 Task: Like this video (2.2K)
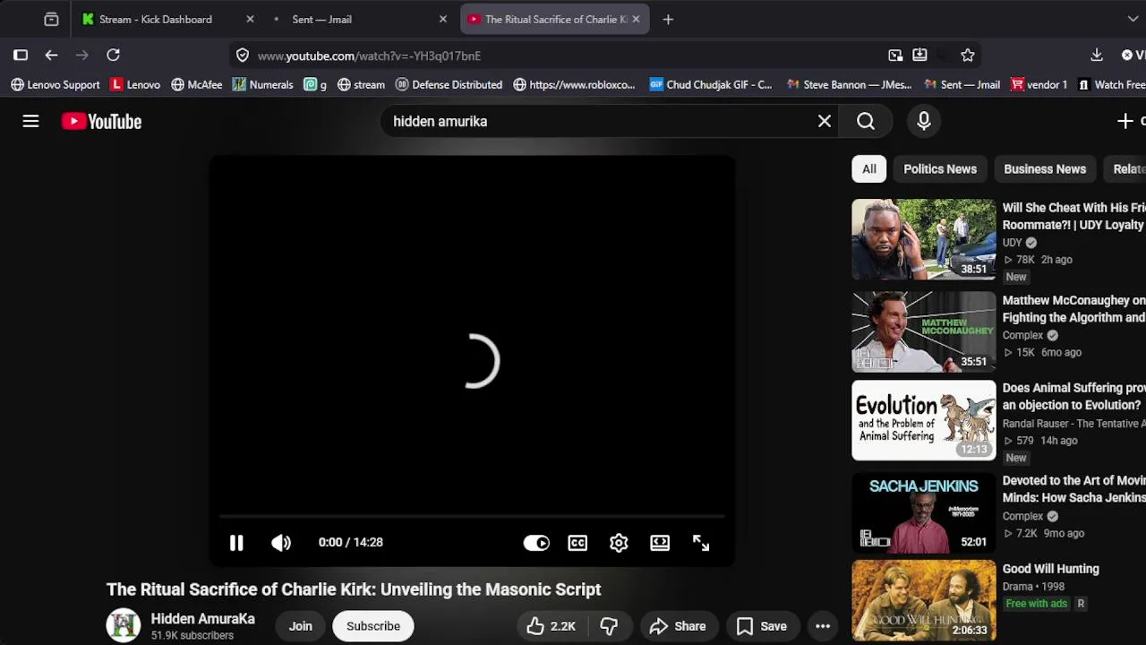click(552, 626)
